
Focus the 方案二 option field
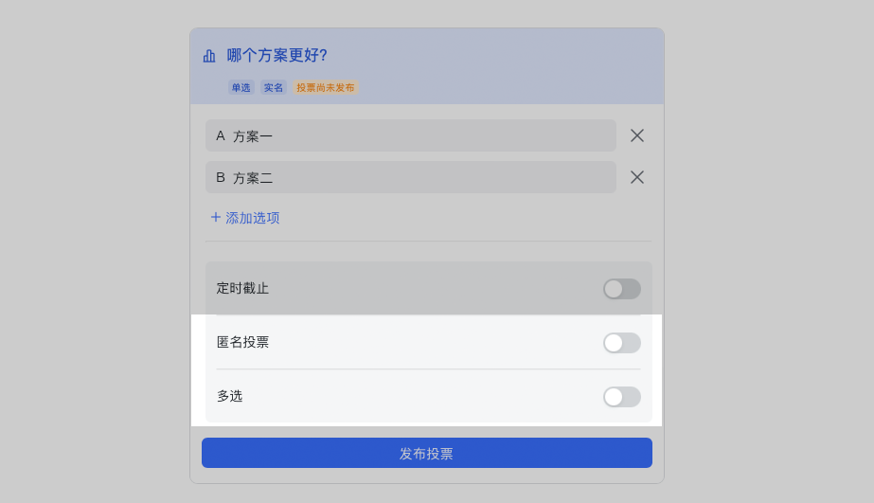point(411,177)
